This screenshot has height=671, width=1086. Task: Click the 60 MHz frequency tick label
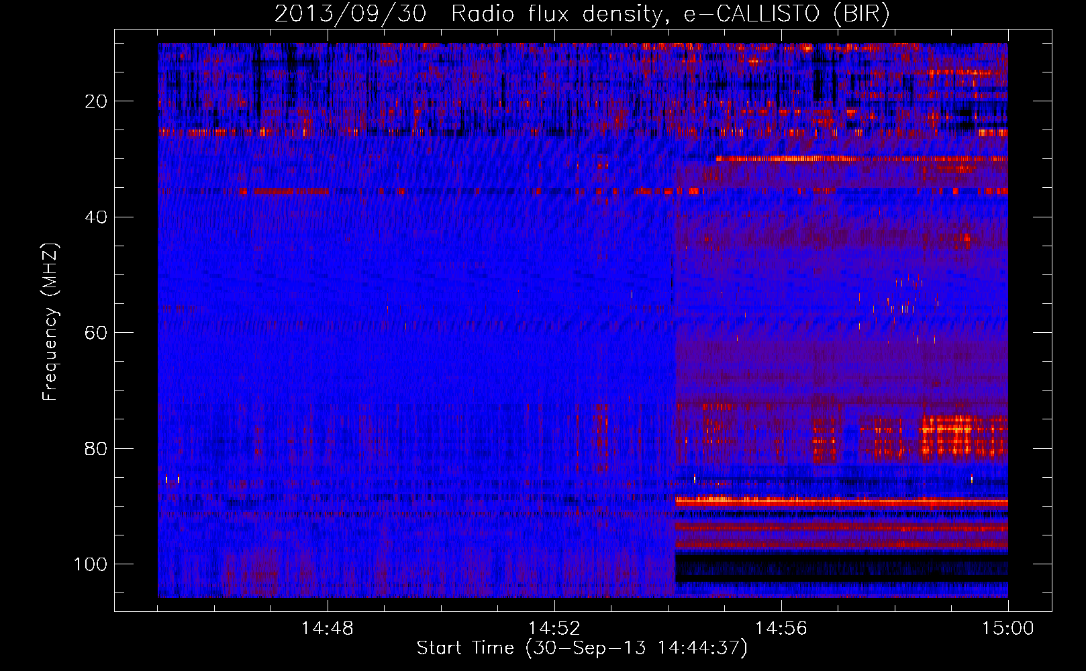[x=96, y=333]
